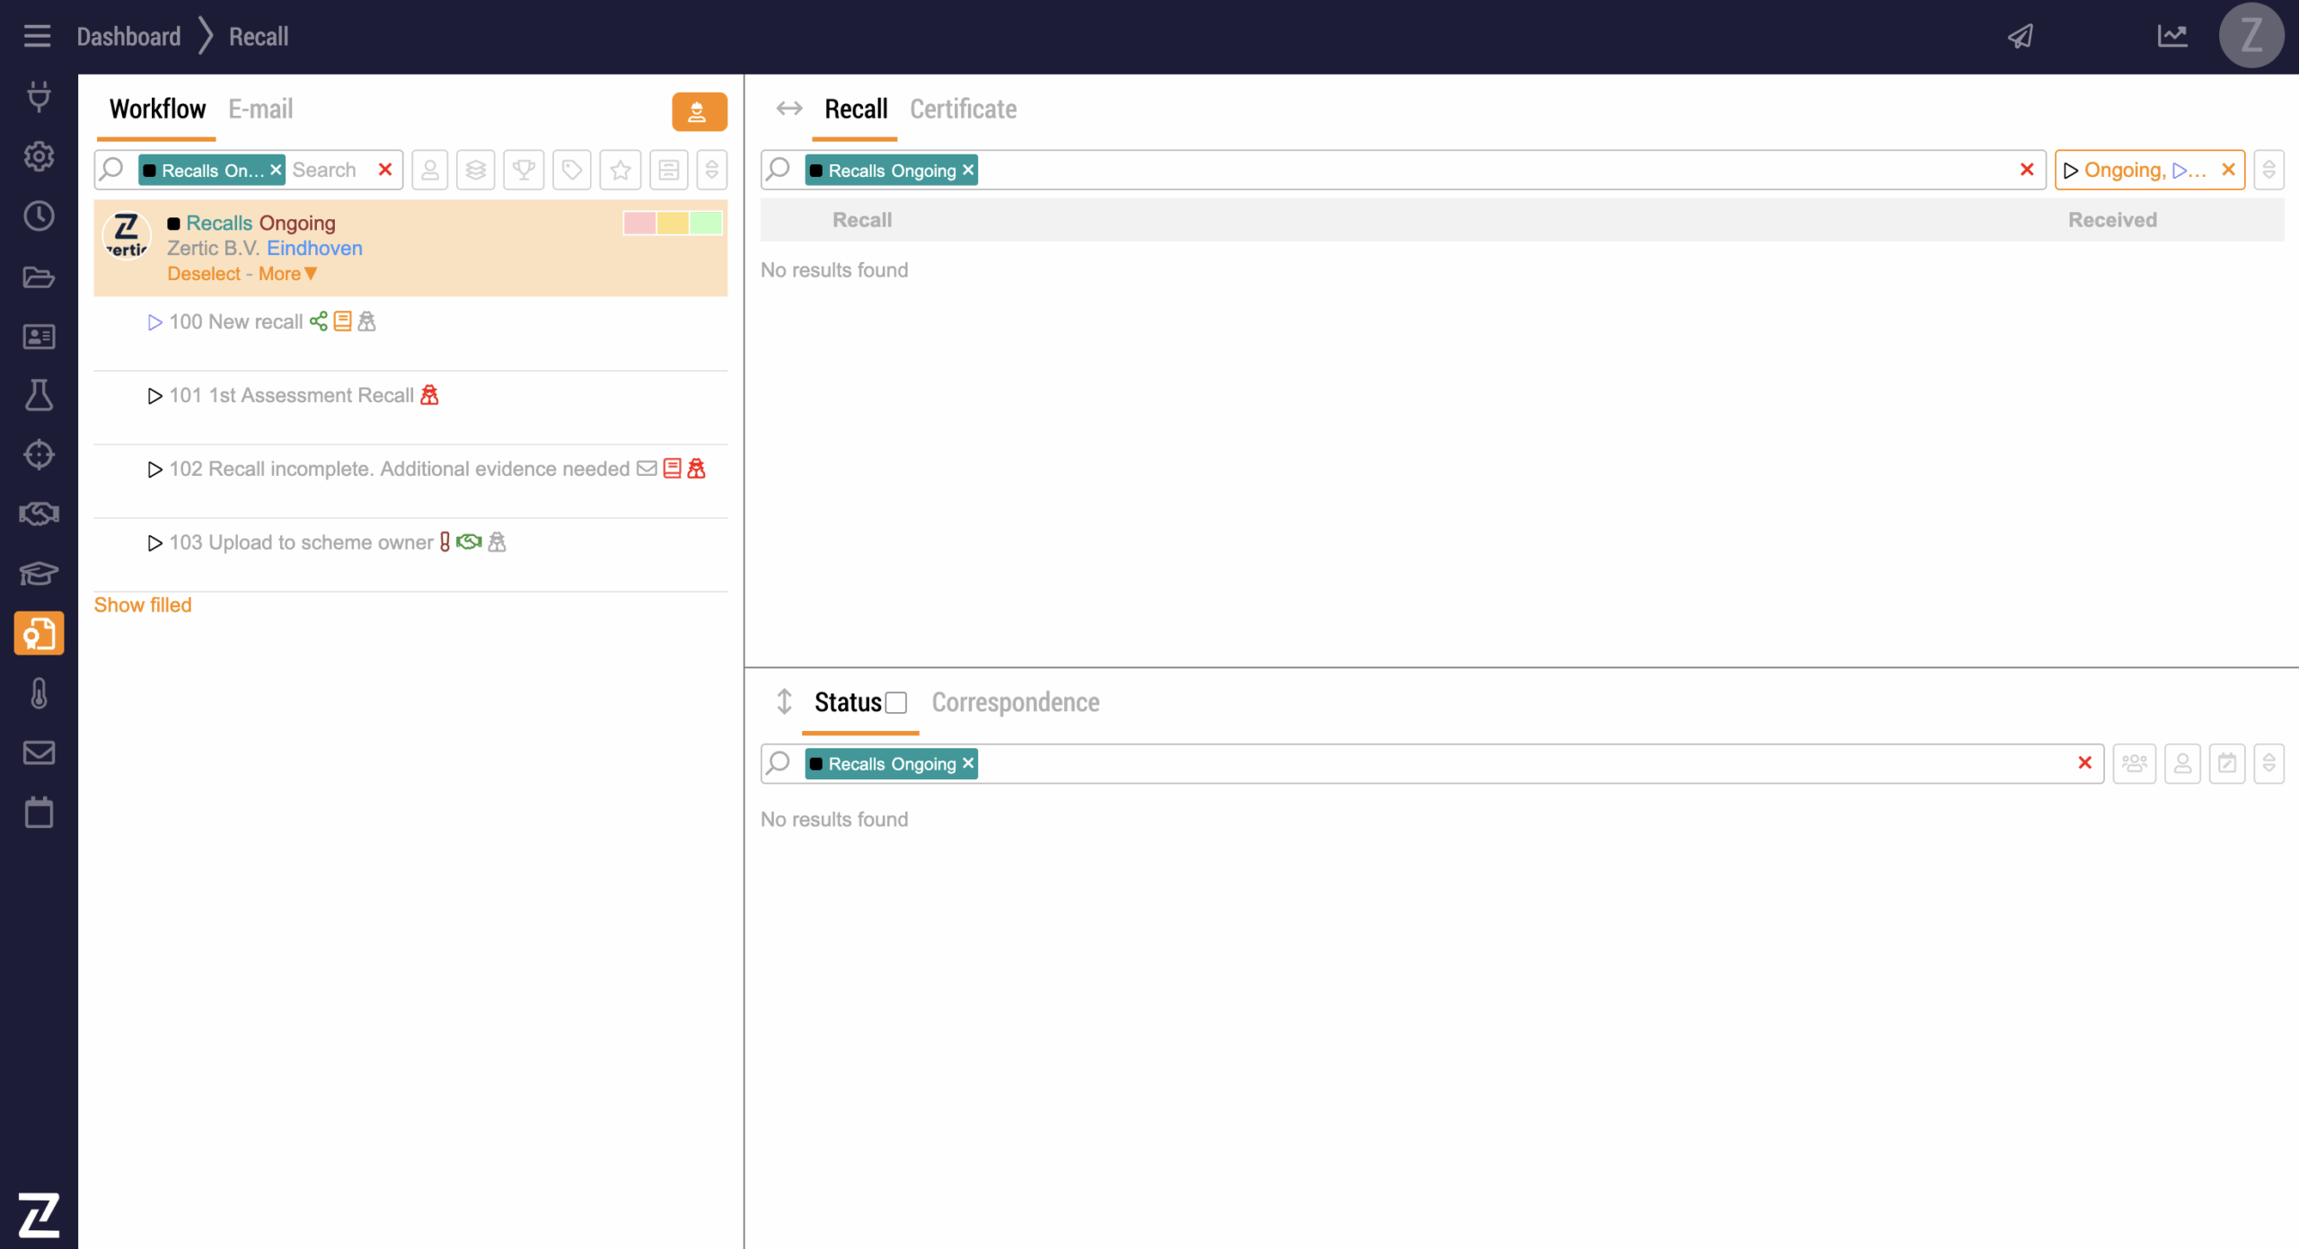Viewport: 2299px width, 1249px height.
Task: Open the More dropdown under Recalls Ongoing
Action: tap(287, 274)
